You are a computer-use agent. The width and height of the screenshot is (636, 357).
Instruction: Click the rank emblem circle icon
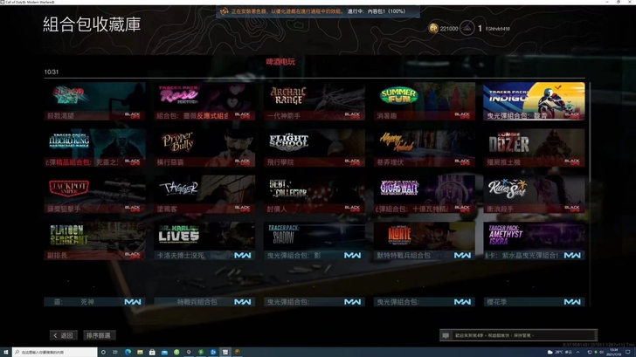467,28
